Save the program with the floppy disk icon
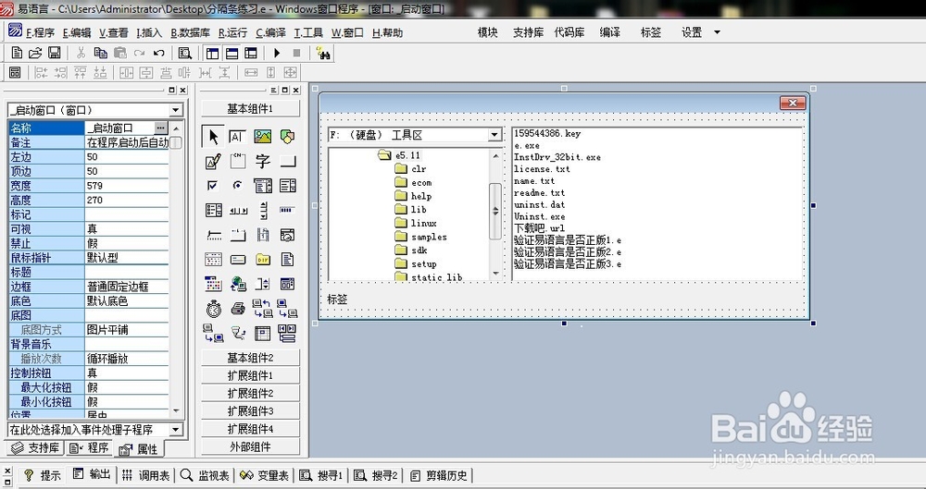 pyautogui.click(x=54, y=53)
